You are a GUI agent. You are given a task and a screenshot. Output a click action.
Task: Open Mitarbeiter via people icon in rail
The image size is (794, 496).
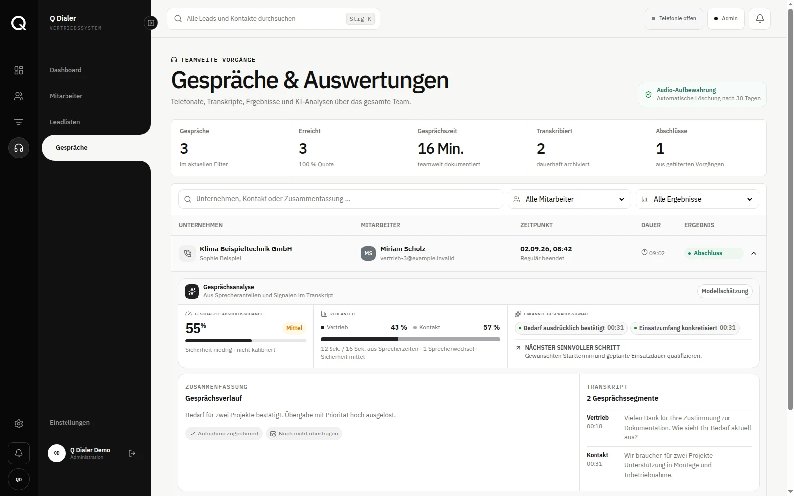click(x=19, y=96)
